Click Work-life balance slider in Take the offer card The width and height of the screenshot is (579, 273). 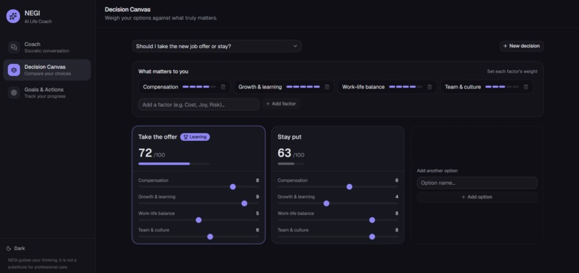pyautogui.click(x=199, y=220)
